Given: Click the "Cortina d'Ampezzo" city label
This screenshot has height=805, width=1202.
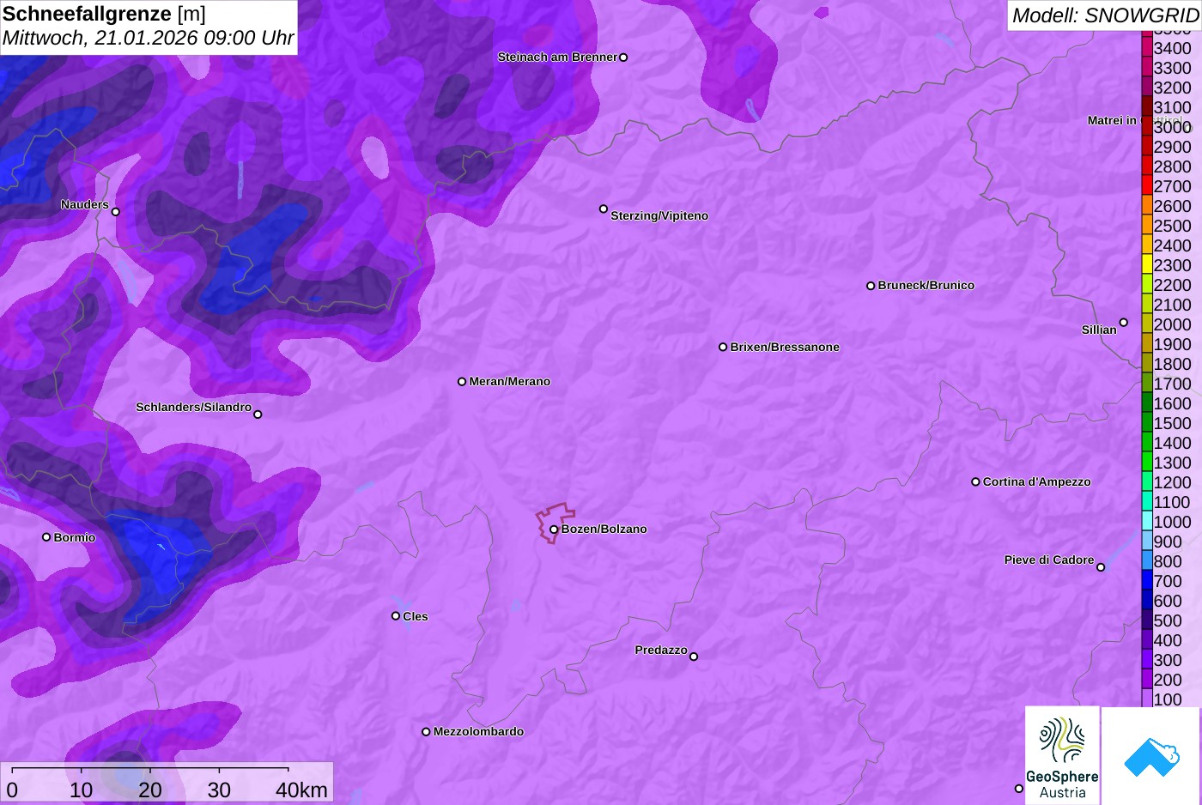Looking at the screenshot, I should tap(1037, 482).
